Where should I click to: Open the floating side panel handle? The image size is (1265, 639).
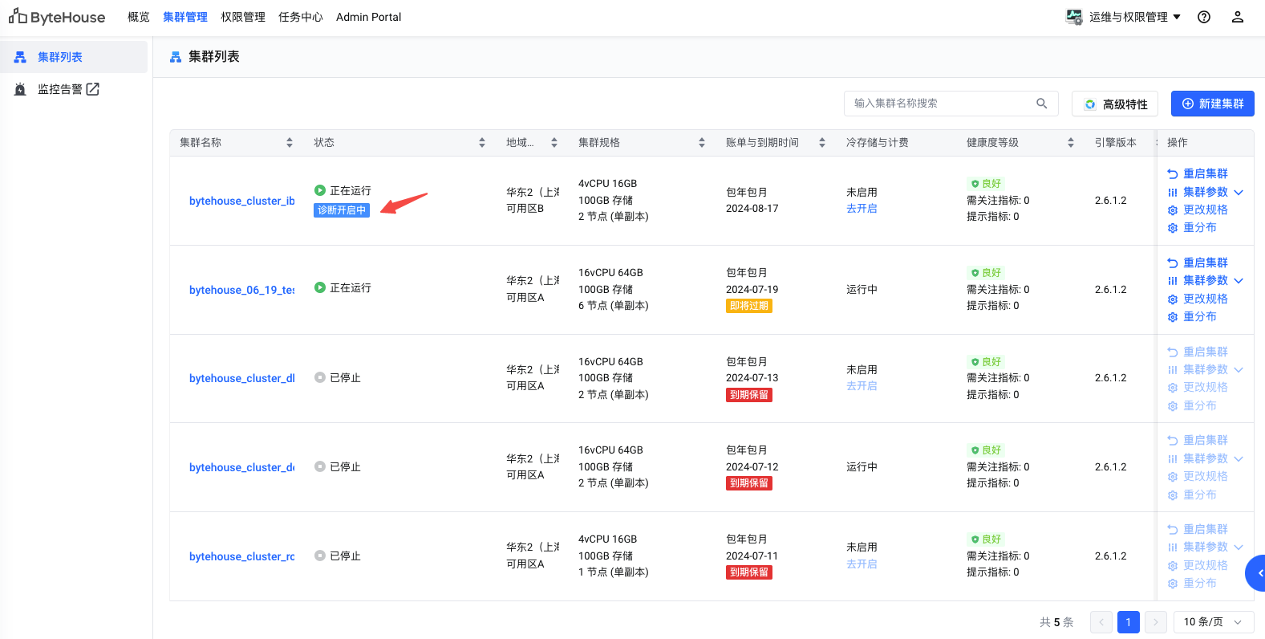1256,573
